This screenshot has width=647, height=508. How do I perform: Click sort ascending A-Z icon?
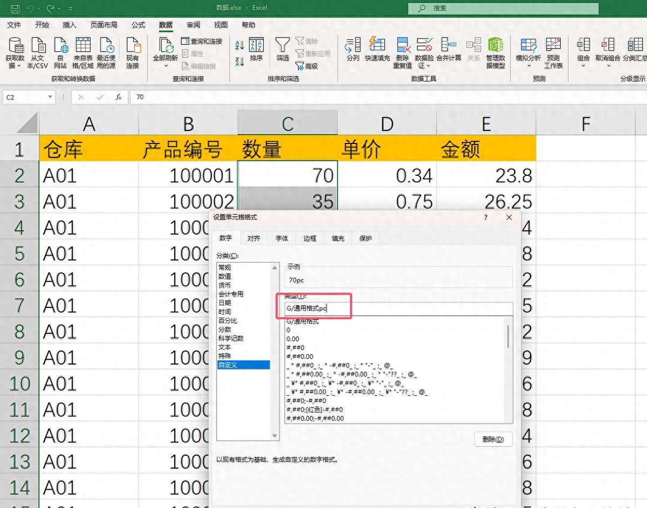point(240,46)
